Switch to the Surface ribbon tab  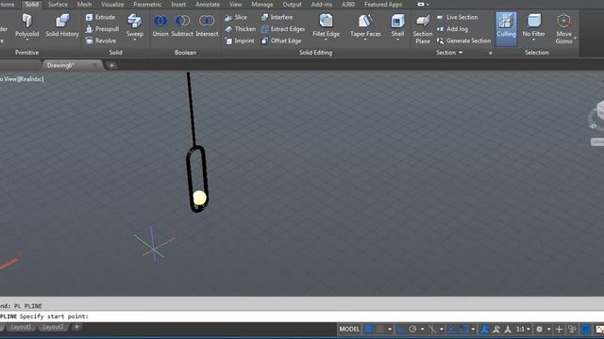click(x=58, y=4)
